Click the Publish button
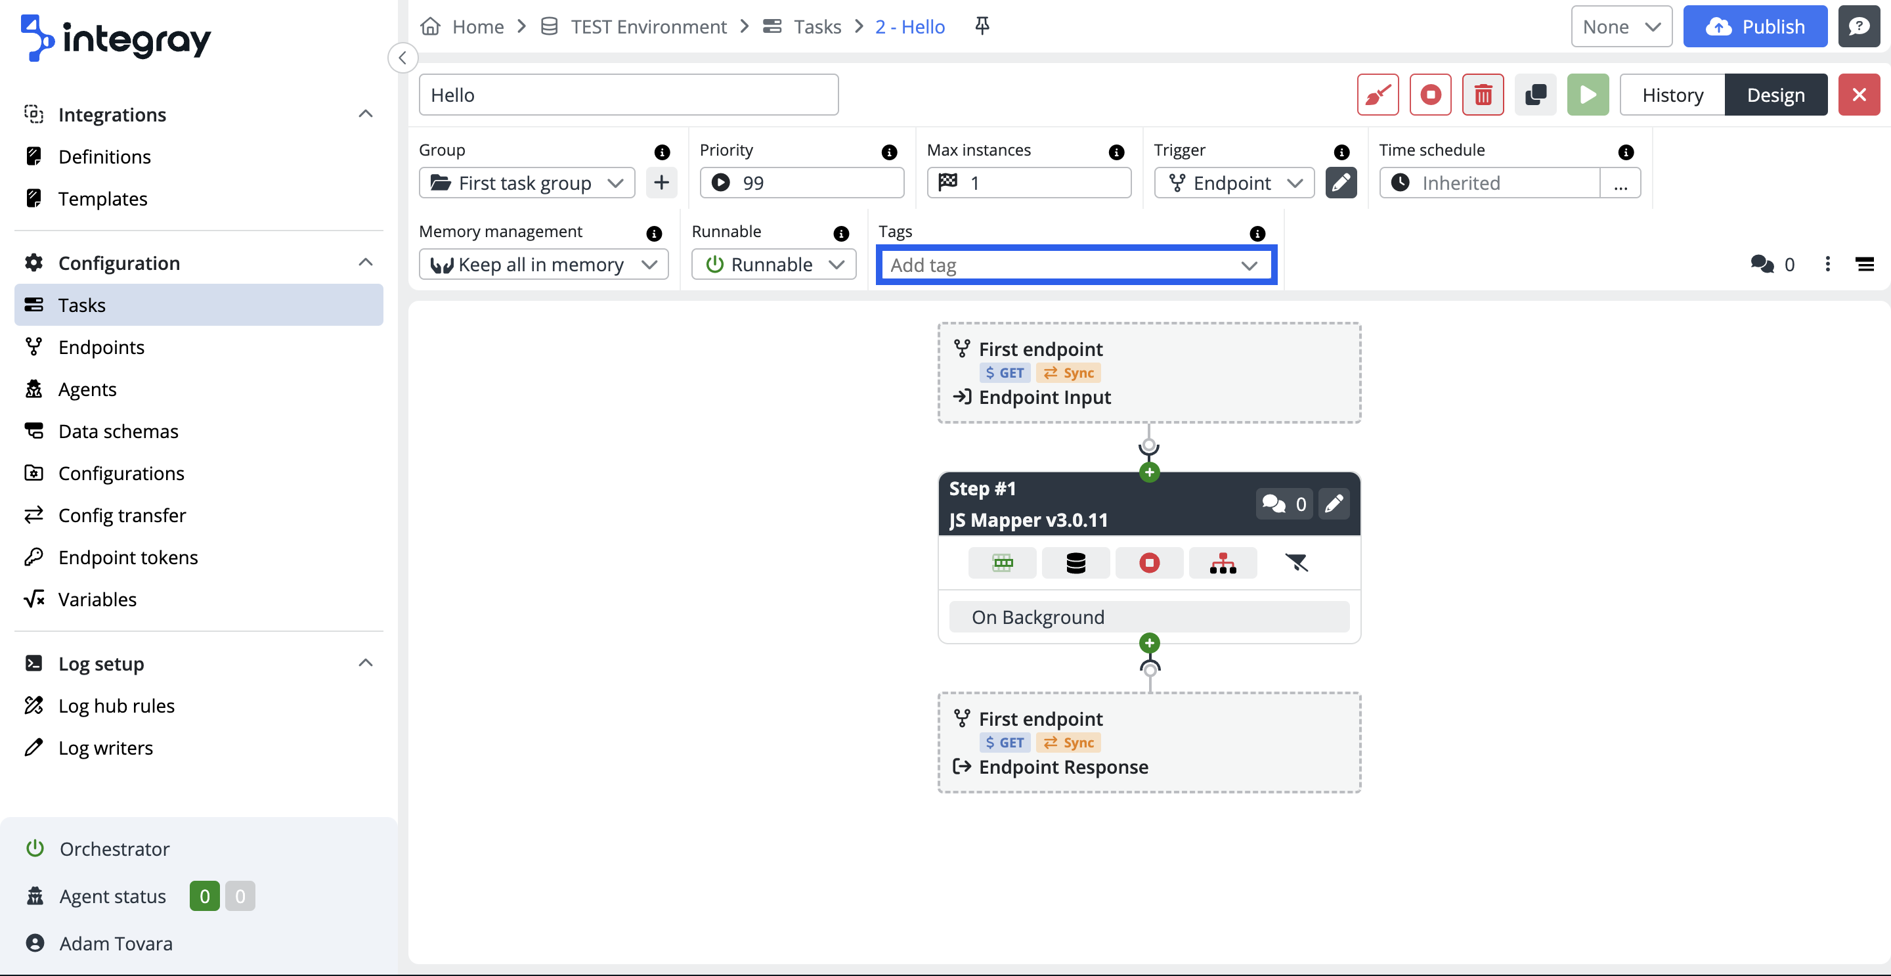The height and width of the screenshot is (976, 1891). point(1755,26)
